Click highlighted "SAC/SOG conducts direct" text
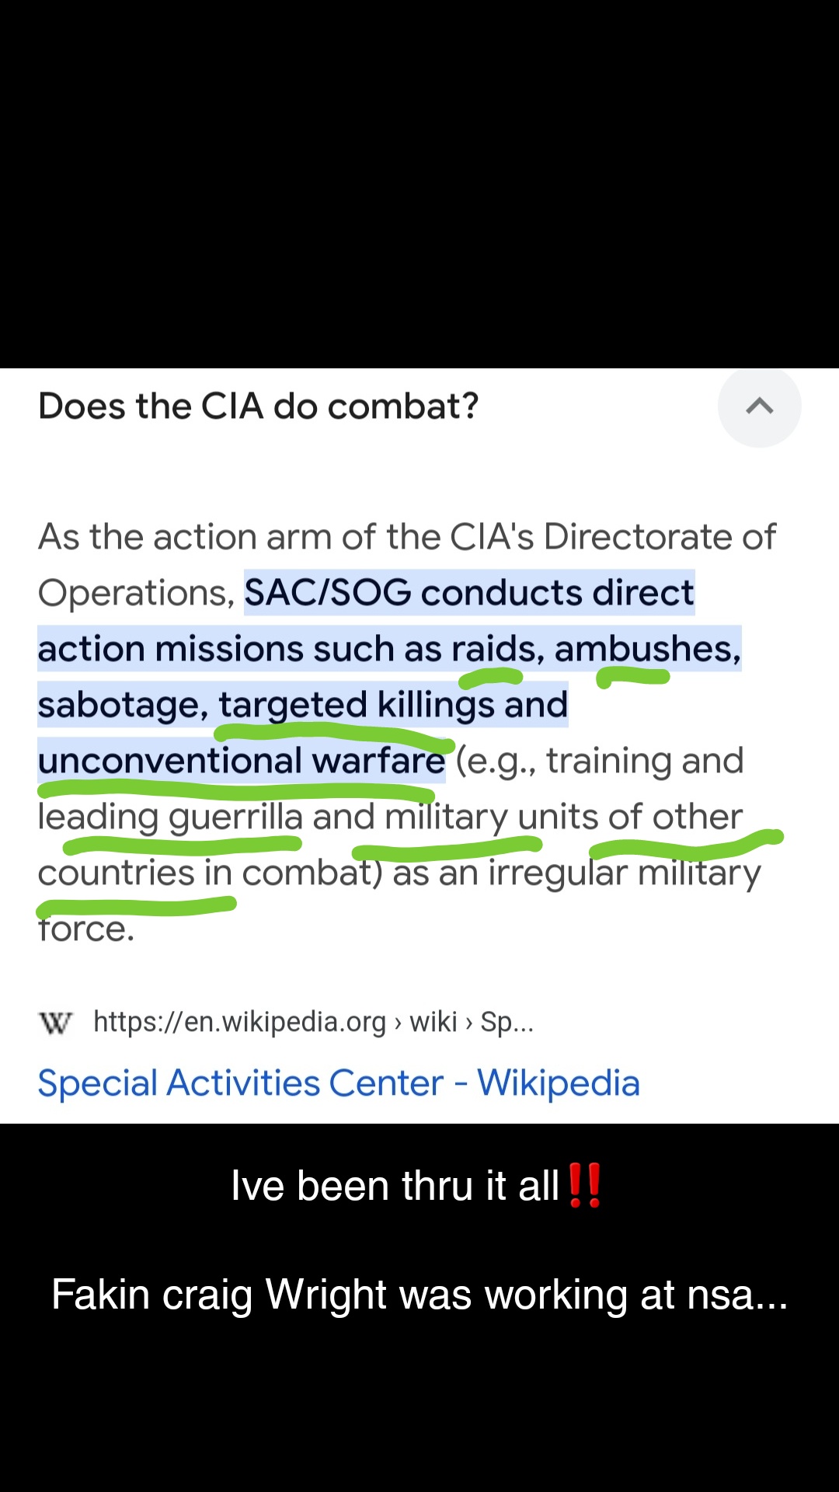This screenshot has width=839, height=1492. click(x=469, y=592)
